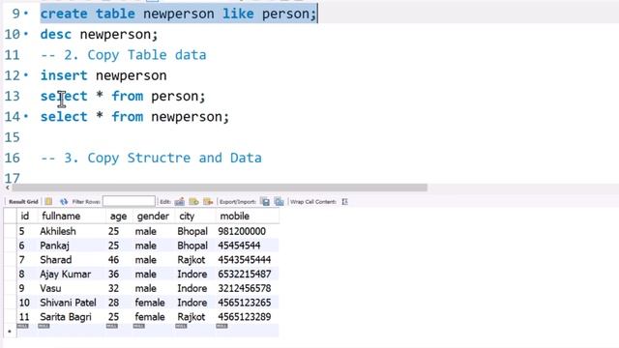Screen dimensions: 619x348
Task: Click the 'insert newperson' line
Action: point(103,75)
